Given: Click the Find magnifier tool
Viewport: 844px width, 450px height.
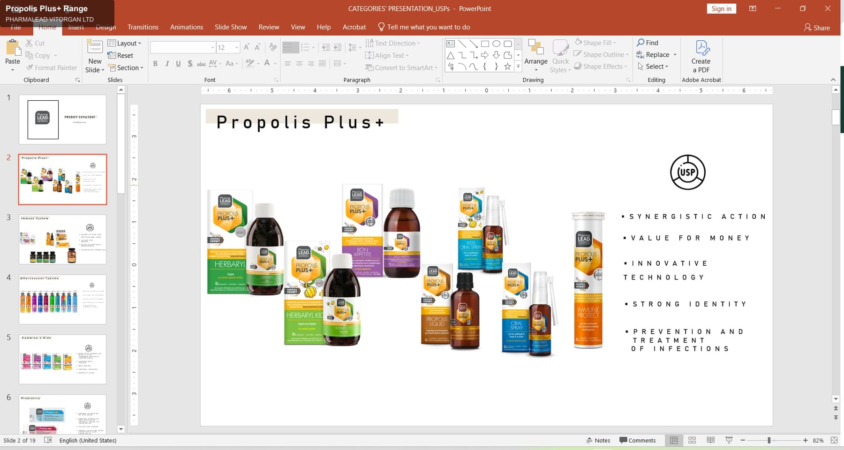Looking at the screenshot, I should pos(648,43).
